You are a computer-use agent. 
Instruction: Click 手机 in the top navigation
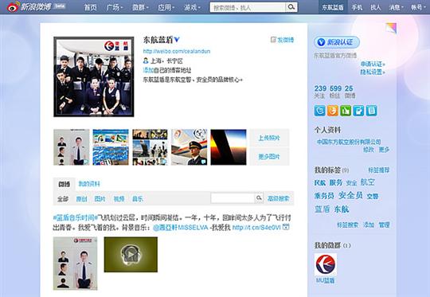(357, 7)
